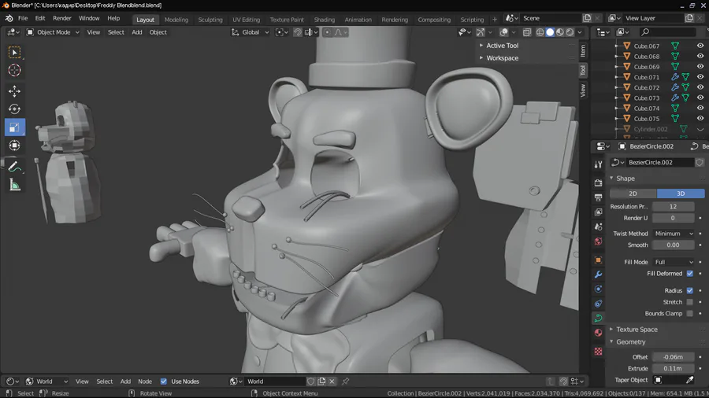
Task: Open the File menu
Action: [x=23, y=18]
